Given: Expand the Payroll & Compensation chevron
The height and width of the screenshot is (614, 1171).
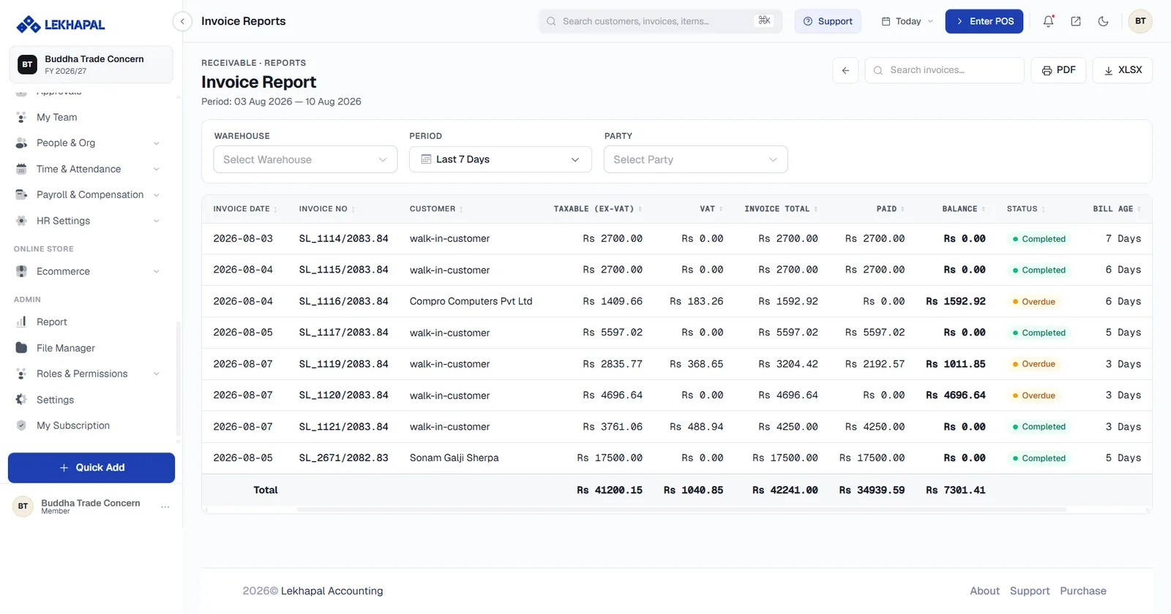Looking at the screenshot, I should click(156, 195).
